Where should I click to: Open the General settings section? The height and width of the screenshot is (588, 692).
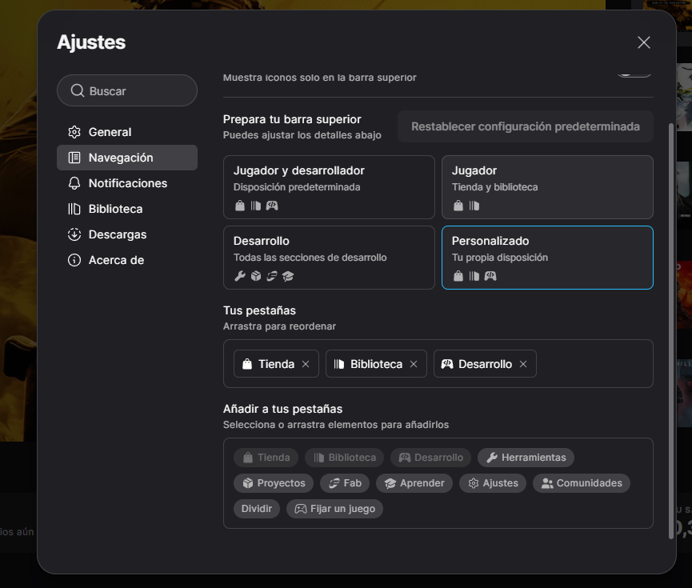click(x=127, y=132)
